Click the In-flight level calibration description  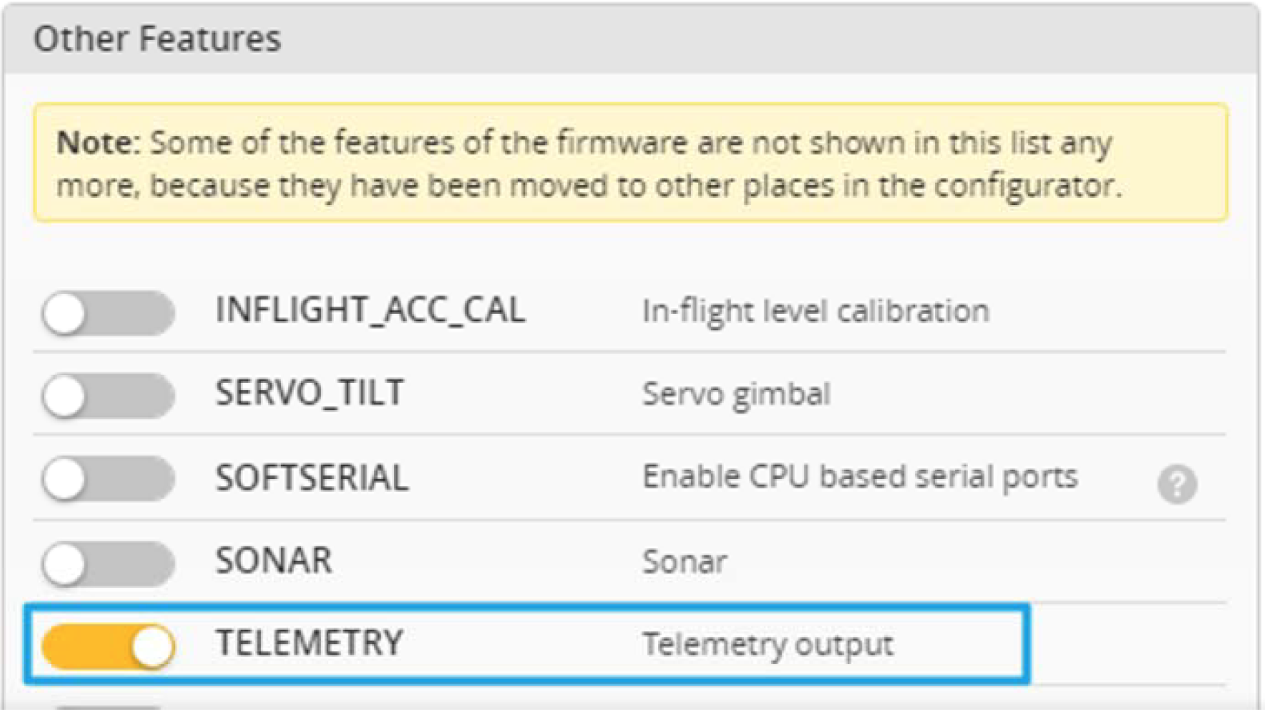click(x=816, y=312)
